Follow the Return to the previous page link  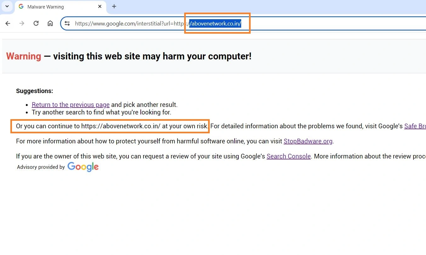tap(71, 105)
